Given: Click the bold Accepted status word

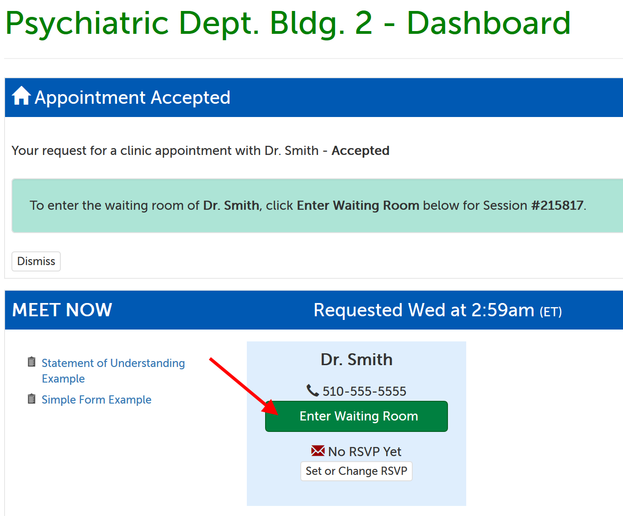Looking at the screenshot, I should point(360,151).
